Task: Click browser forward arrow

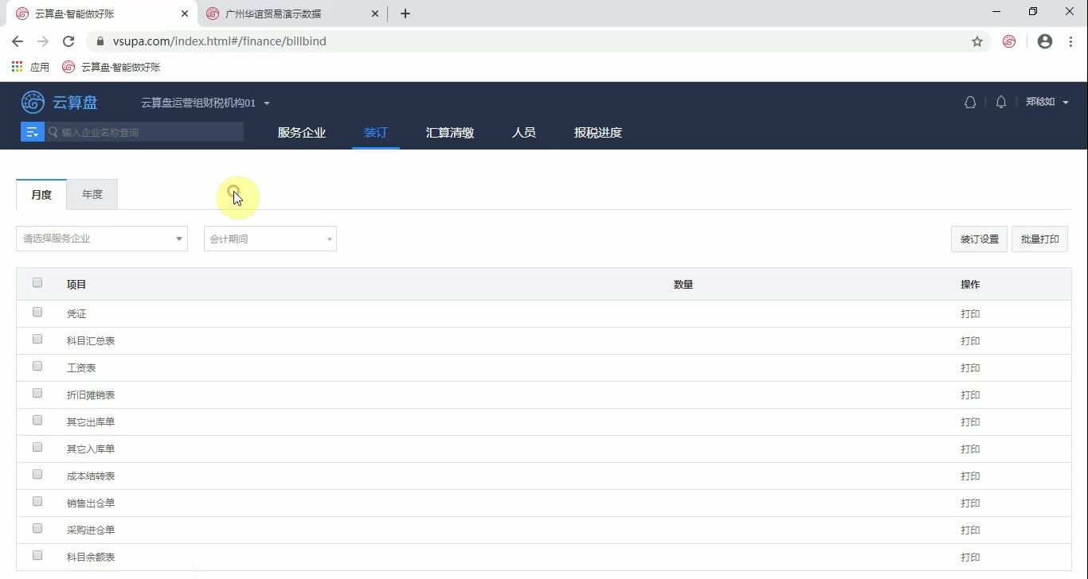Action: 43,41
